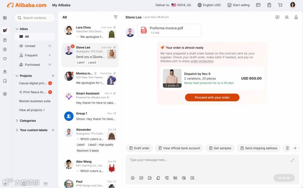Add a new custom label with plus icon

[53, 130]
